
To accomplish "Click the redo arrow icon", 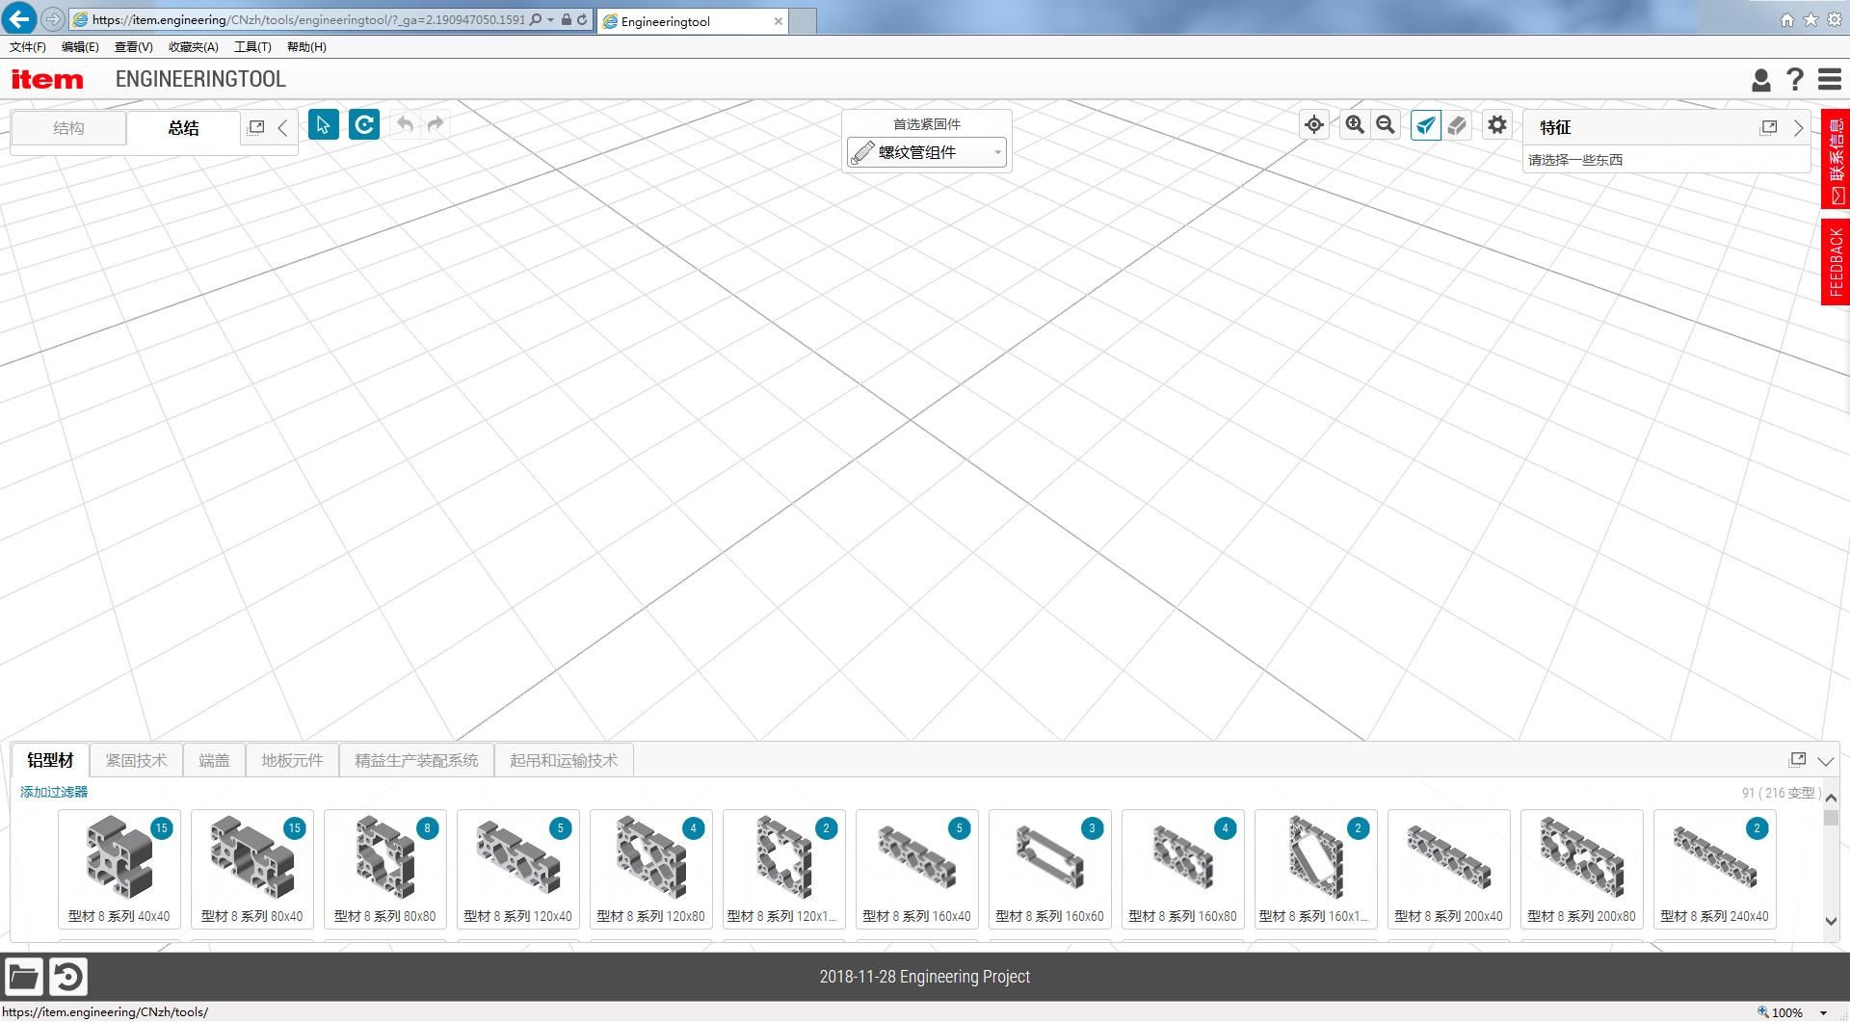I will coord(436,125).
